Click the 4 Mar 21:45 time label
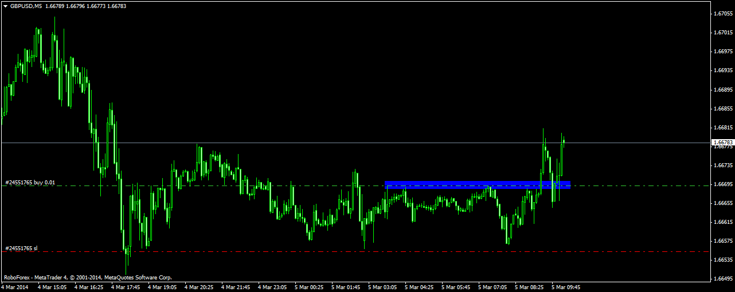Image resolution: width=735 pixels, height=292 pixels. point(236,287)
